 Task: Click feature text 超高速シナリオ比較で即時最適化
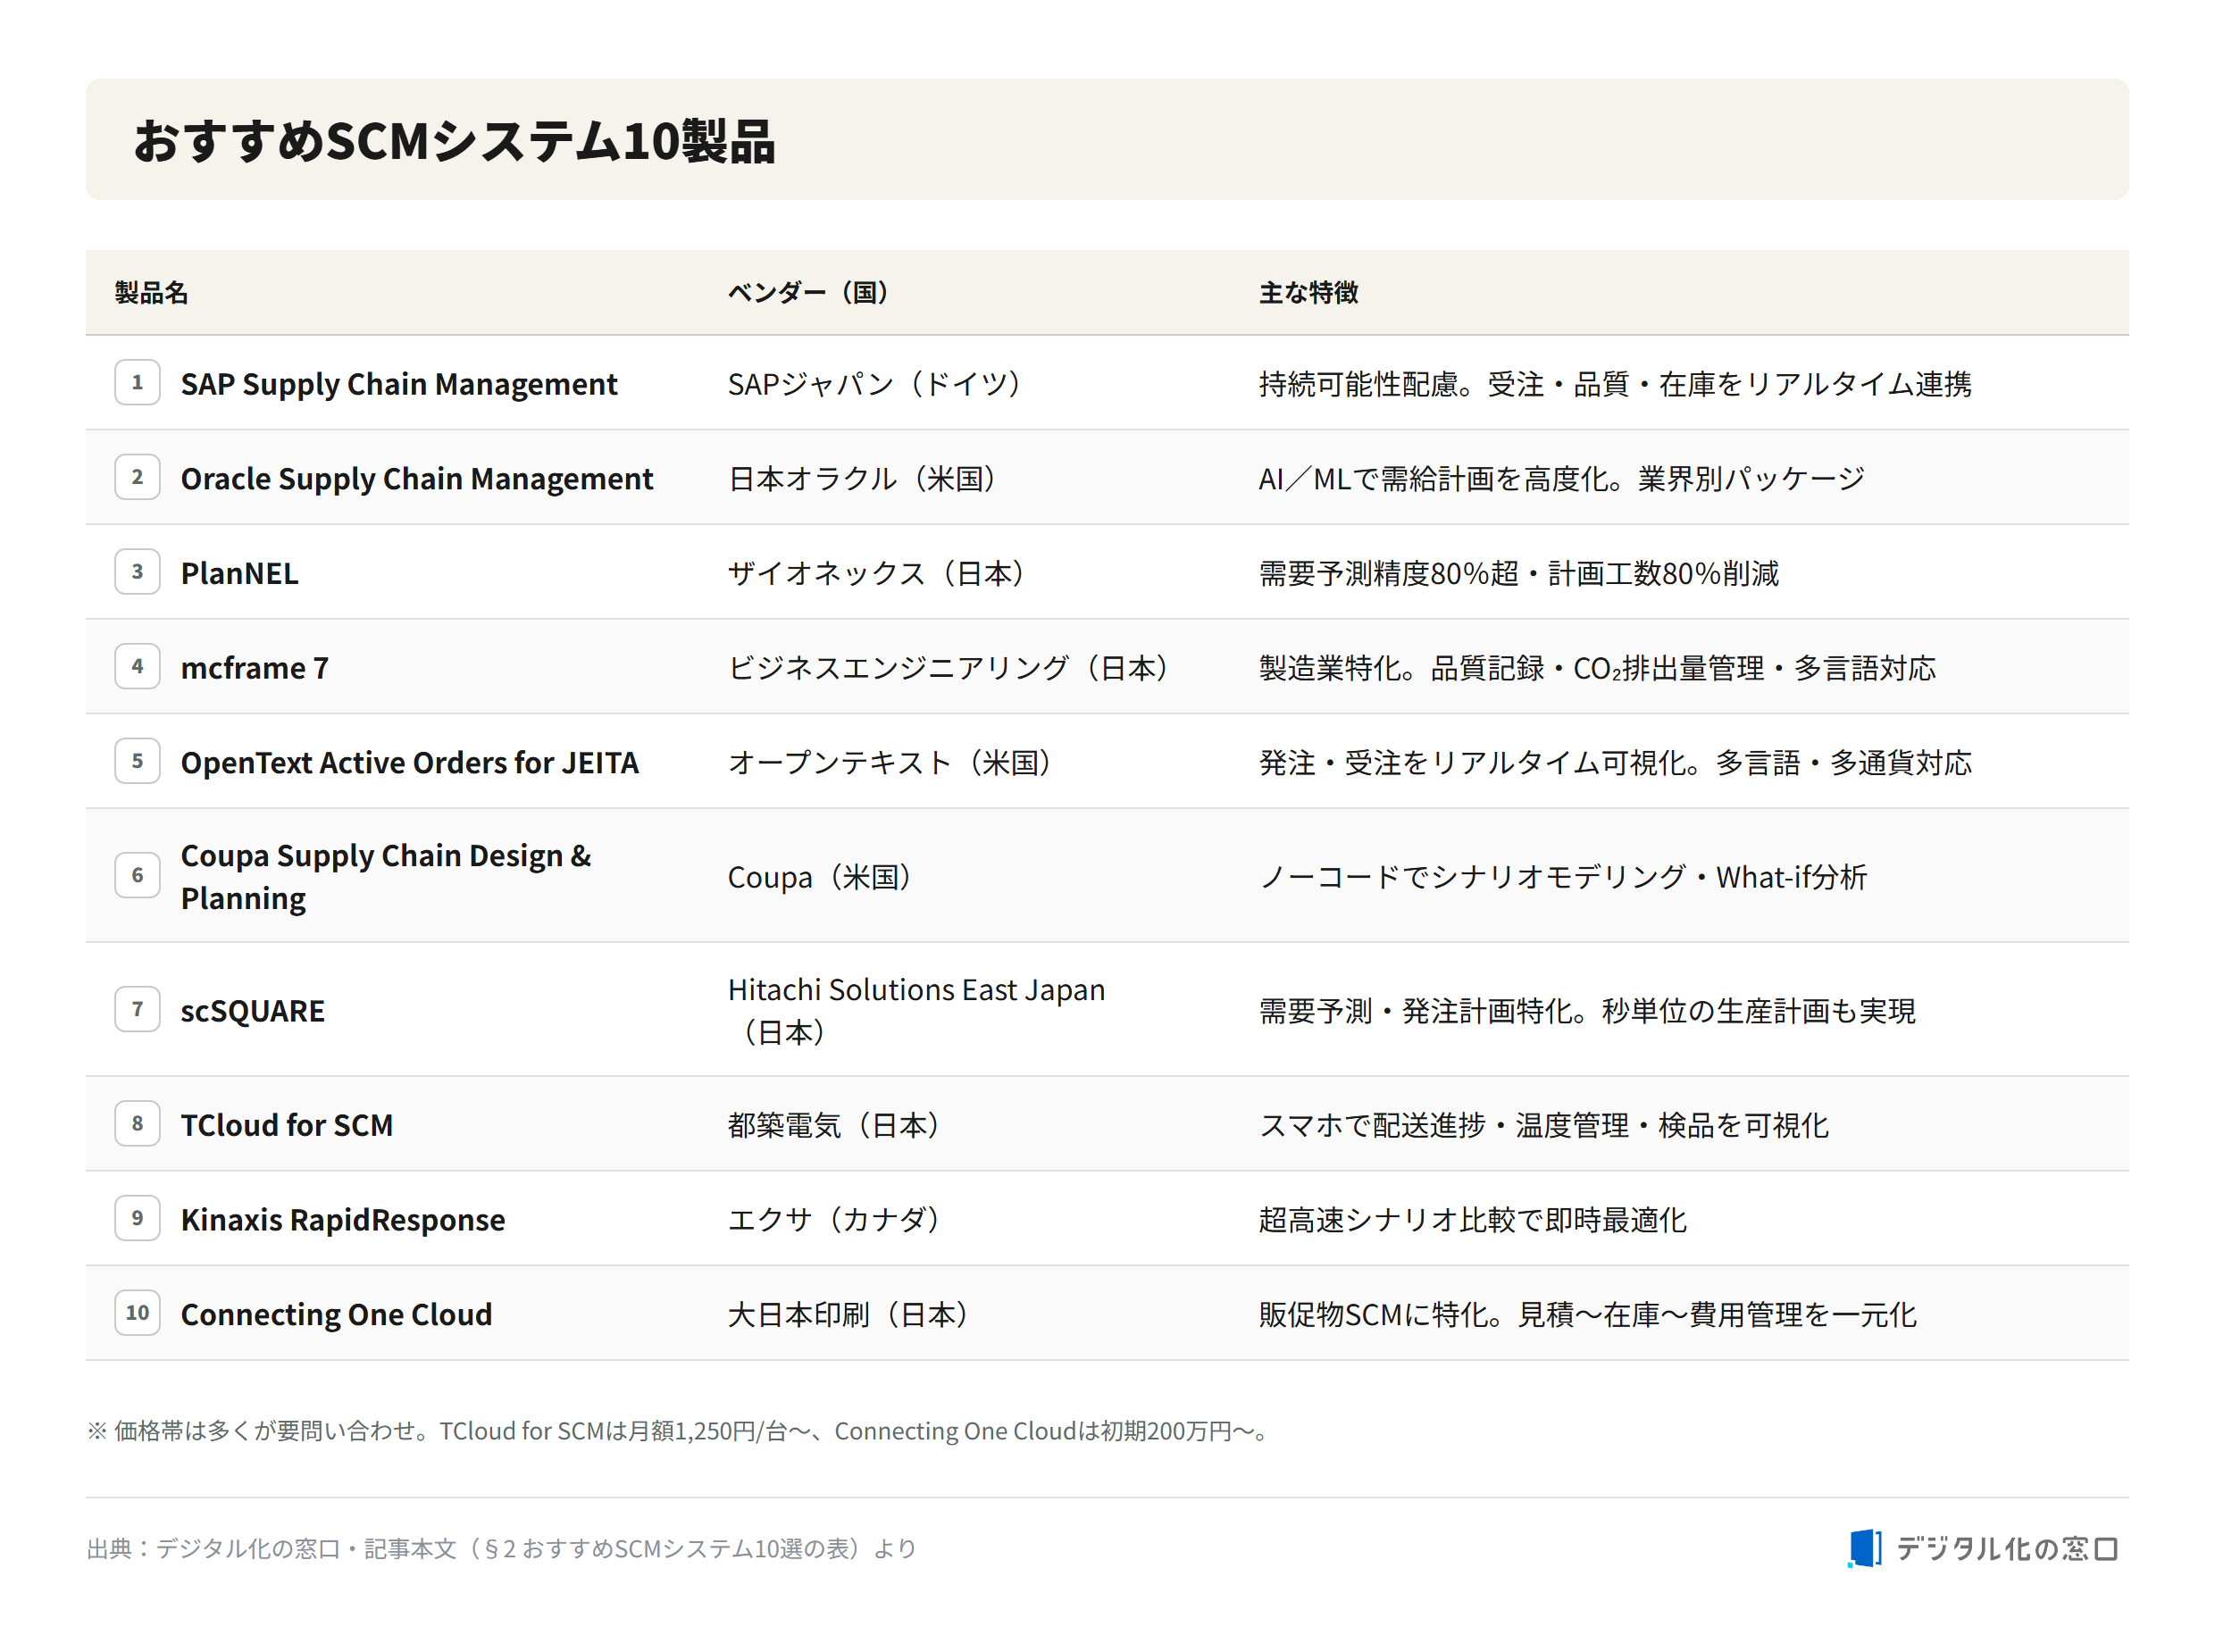click(x=1472, y=1220)
